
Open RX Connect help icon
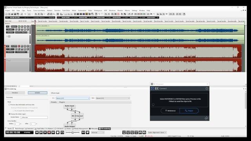tap(207, 89)
